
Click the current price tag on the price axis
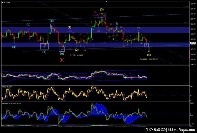point(193,43)
